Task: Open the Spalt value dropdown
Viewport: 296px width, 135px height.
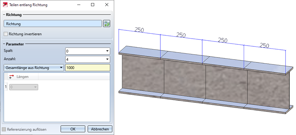Action: [x=107, y=51]
